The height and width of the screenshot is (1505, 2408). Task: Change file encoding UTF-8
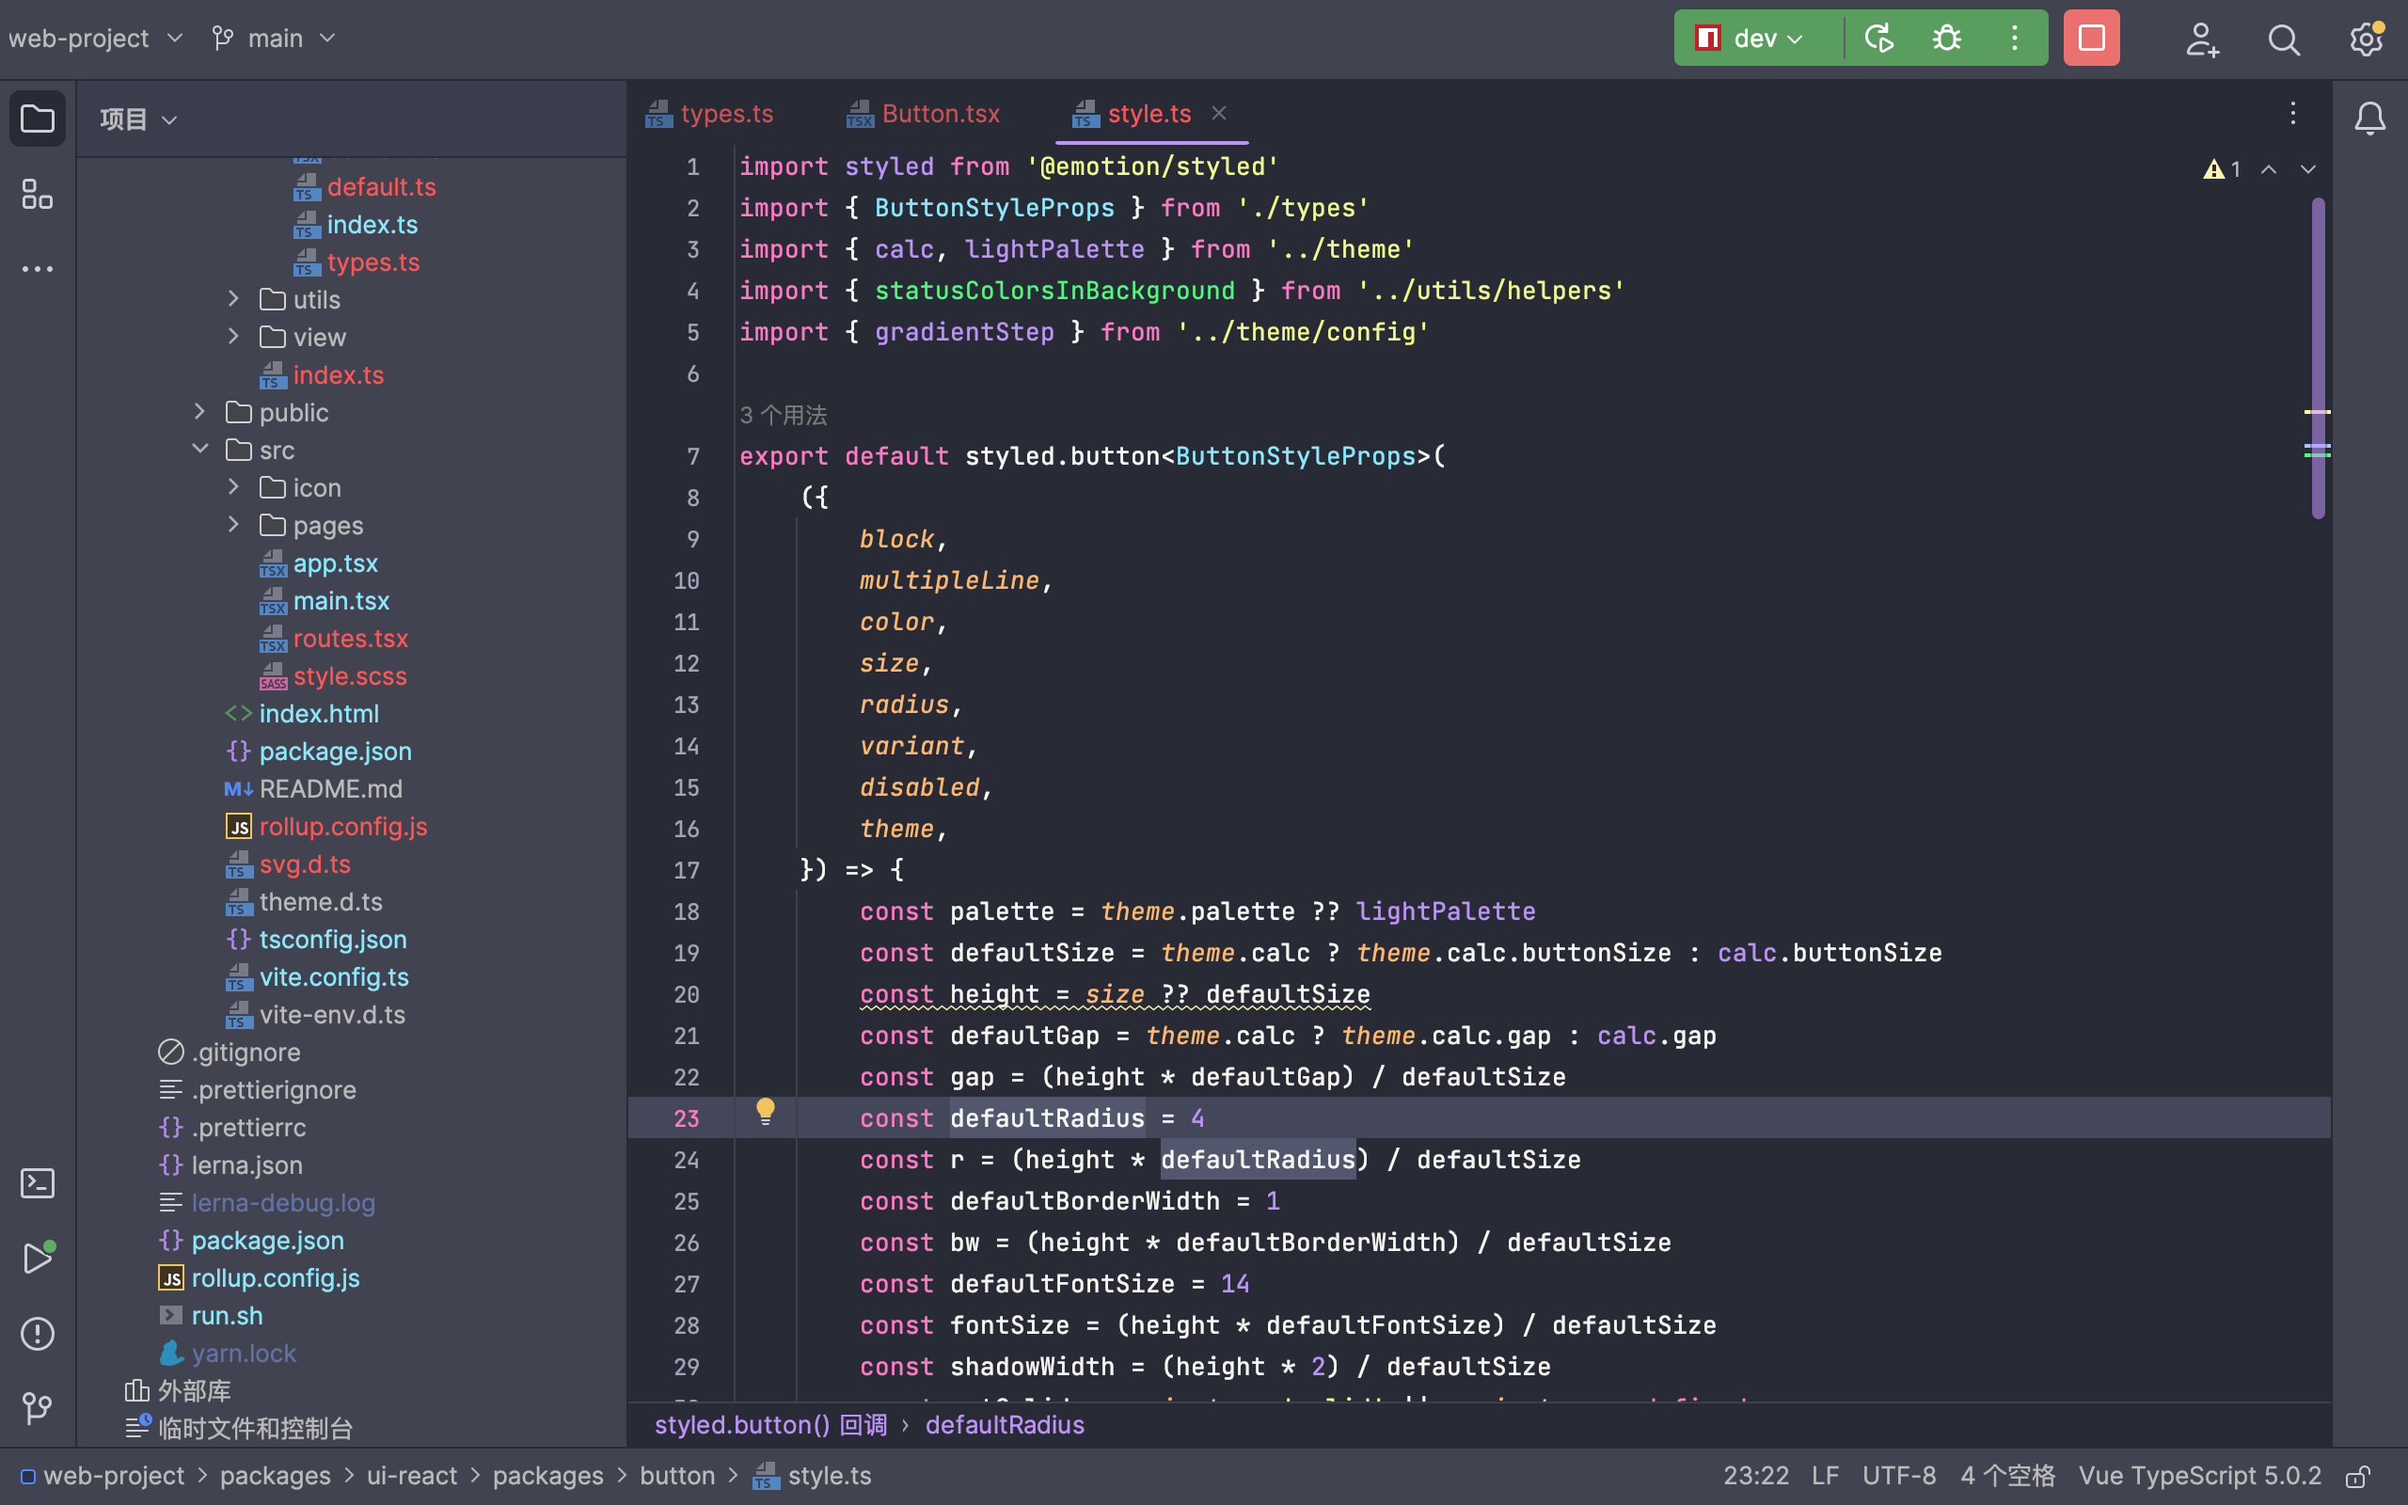pyautogui.click(x=1899, y=1476)
